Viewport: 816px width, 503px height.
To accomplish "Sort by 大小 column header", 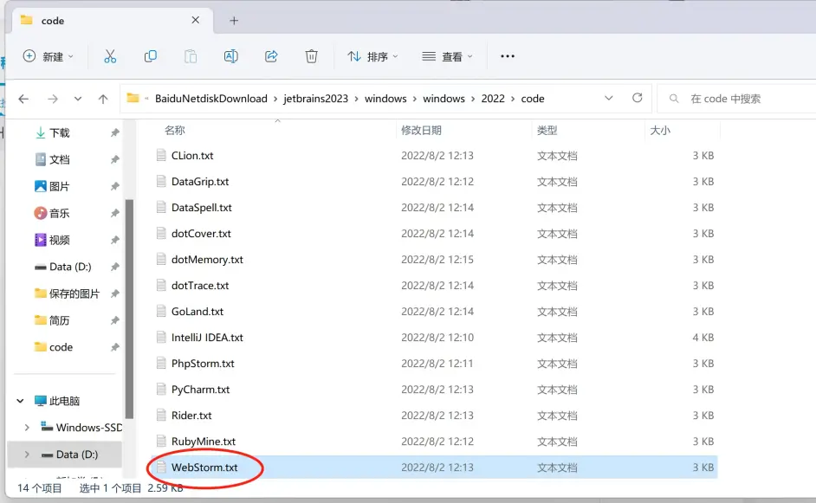I will point(660,131).
